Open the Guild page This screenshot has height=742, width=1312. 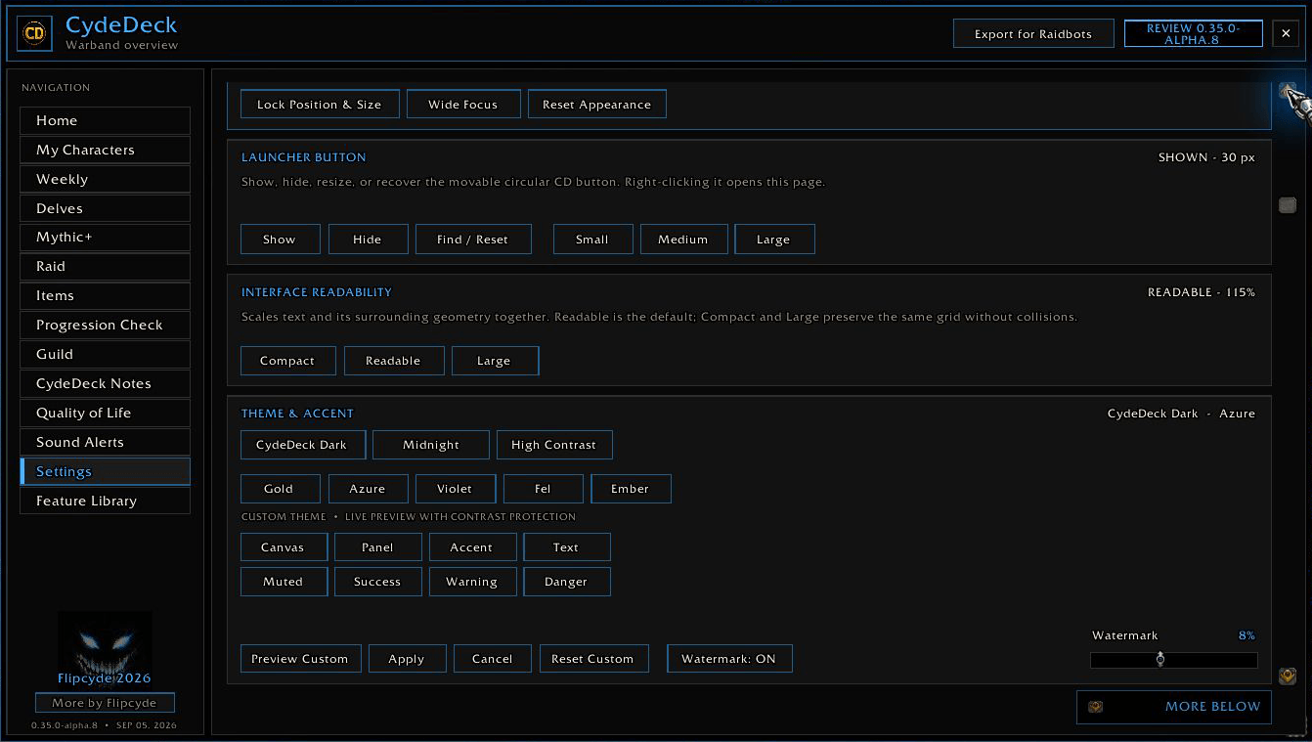click(x=106, y=355)
